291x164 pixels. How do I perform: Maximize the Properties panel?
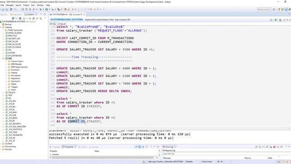point(158,147)
